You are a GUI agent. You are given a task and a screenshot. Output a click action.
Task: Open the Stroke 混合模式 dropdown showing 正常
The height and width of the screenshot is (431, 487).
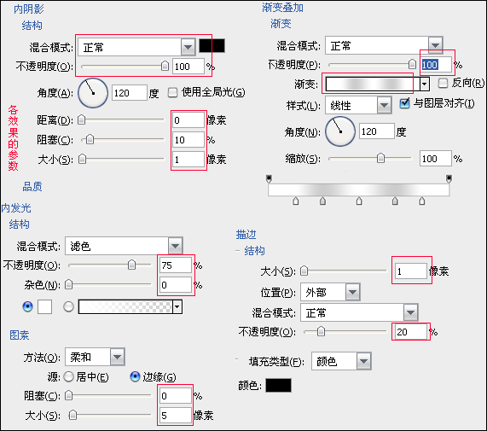[x=359, y=312]
